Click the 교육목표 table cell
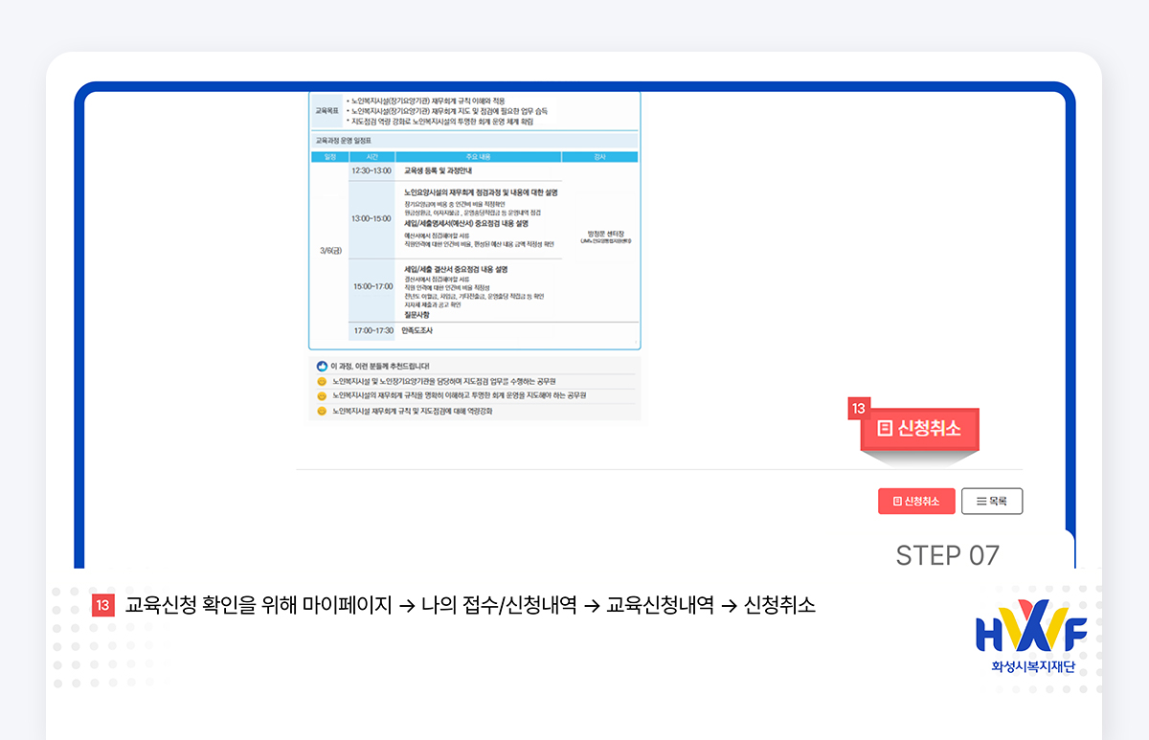This screenshot has height=740, width=1149. (x=326, y=112)
